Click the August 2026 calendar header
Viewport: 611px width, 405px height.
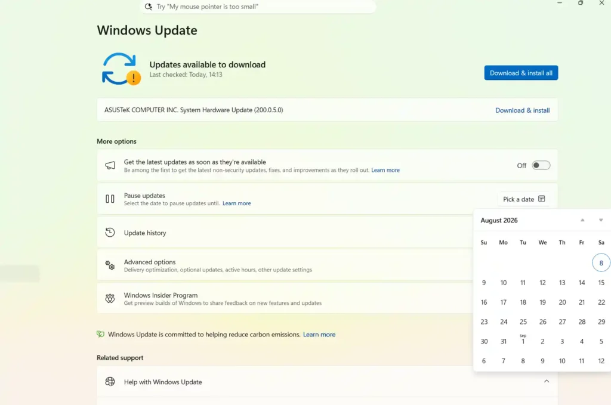(x=499, y=221)
